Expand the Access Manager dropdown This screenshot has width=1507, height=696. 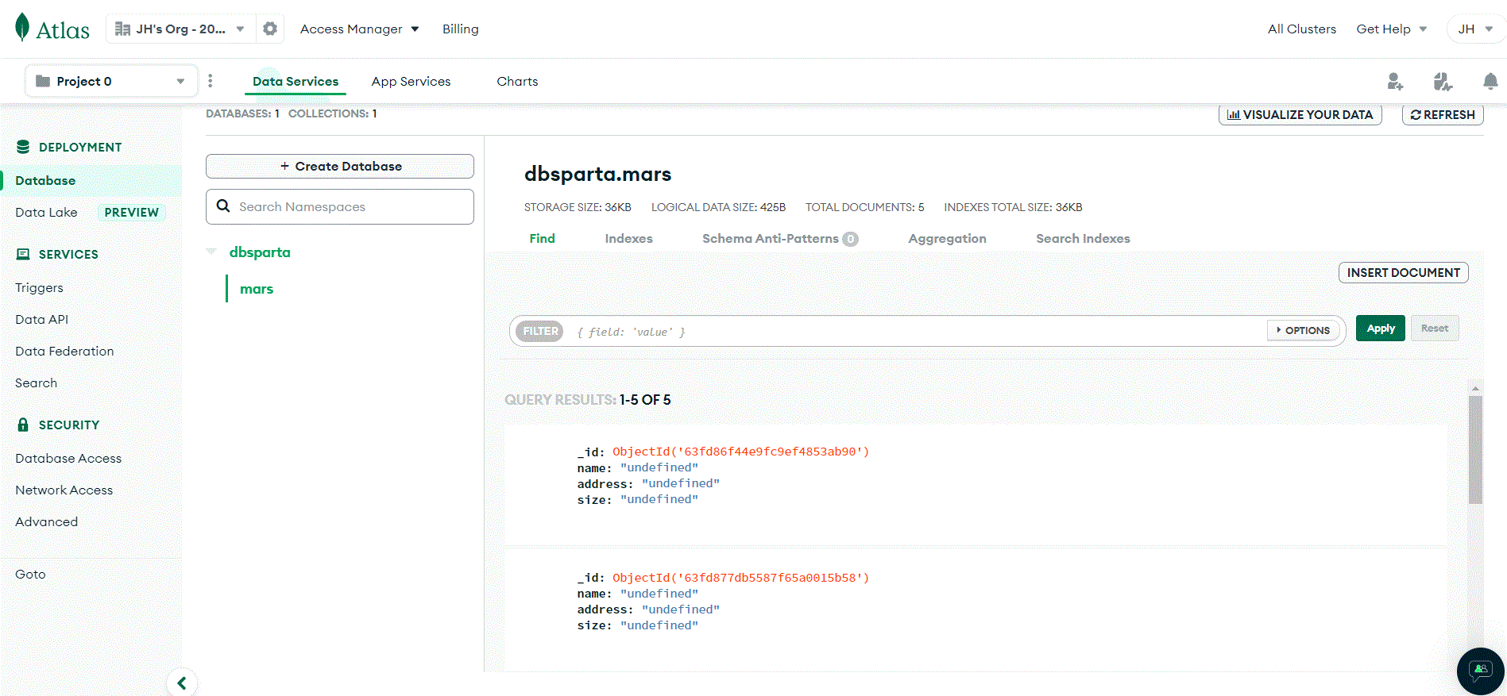point(359,29)
